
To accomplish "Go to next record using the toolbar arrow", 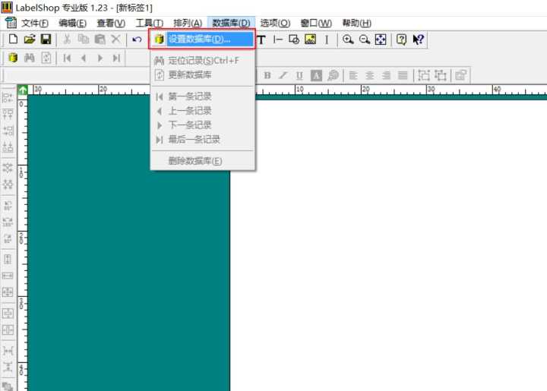I will tap(100, 58).
